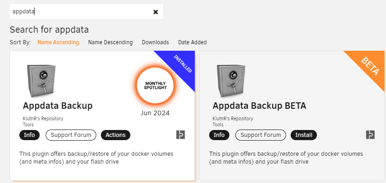Click the orange BETA corner ribbon
The image size is (386, 183).
[x=370, y=66]
